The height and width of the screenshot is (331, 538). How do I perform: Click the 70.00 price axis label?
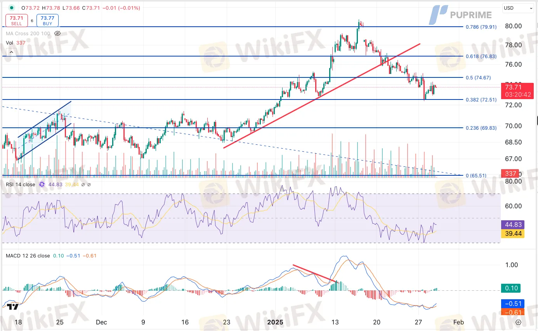513,126
